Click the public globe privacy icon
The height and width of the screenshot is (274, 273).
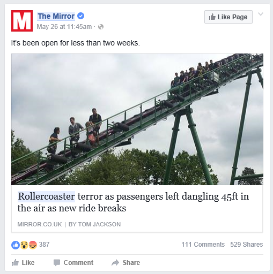(x=101, y=27)
